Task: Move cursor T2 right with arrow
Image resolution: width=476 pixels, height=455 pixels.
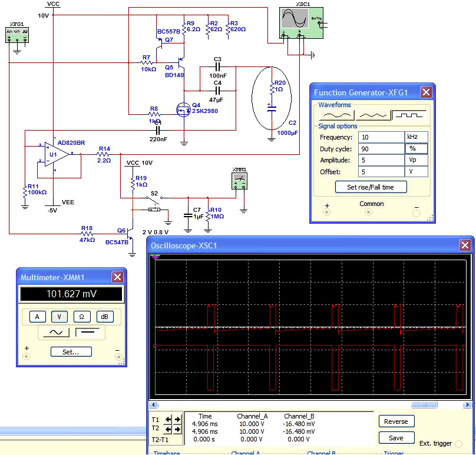Action: click(x=177, y=430)
